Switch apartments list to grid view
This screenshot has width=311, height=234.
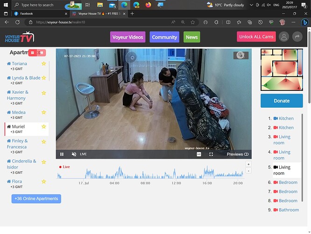[33, 53]
